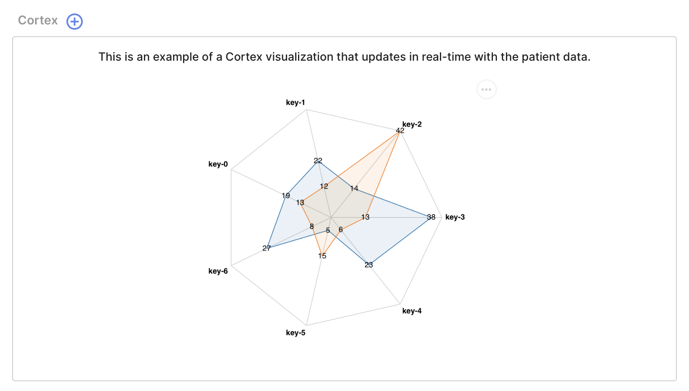The height and width of the screenshot is (391, 689).
Task: Select the key-5 axis label
Action: [296, 333]
